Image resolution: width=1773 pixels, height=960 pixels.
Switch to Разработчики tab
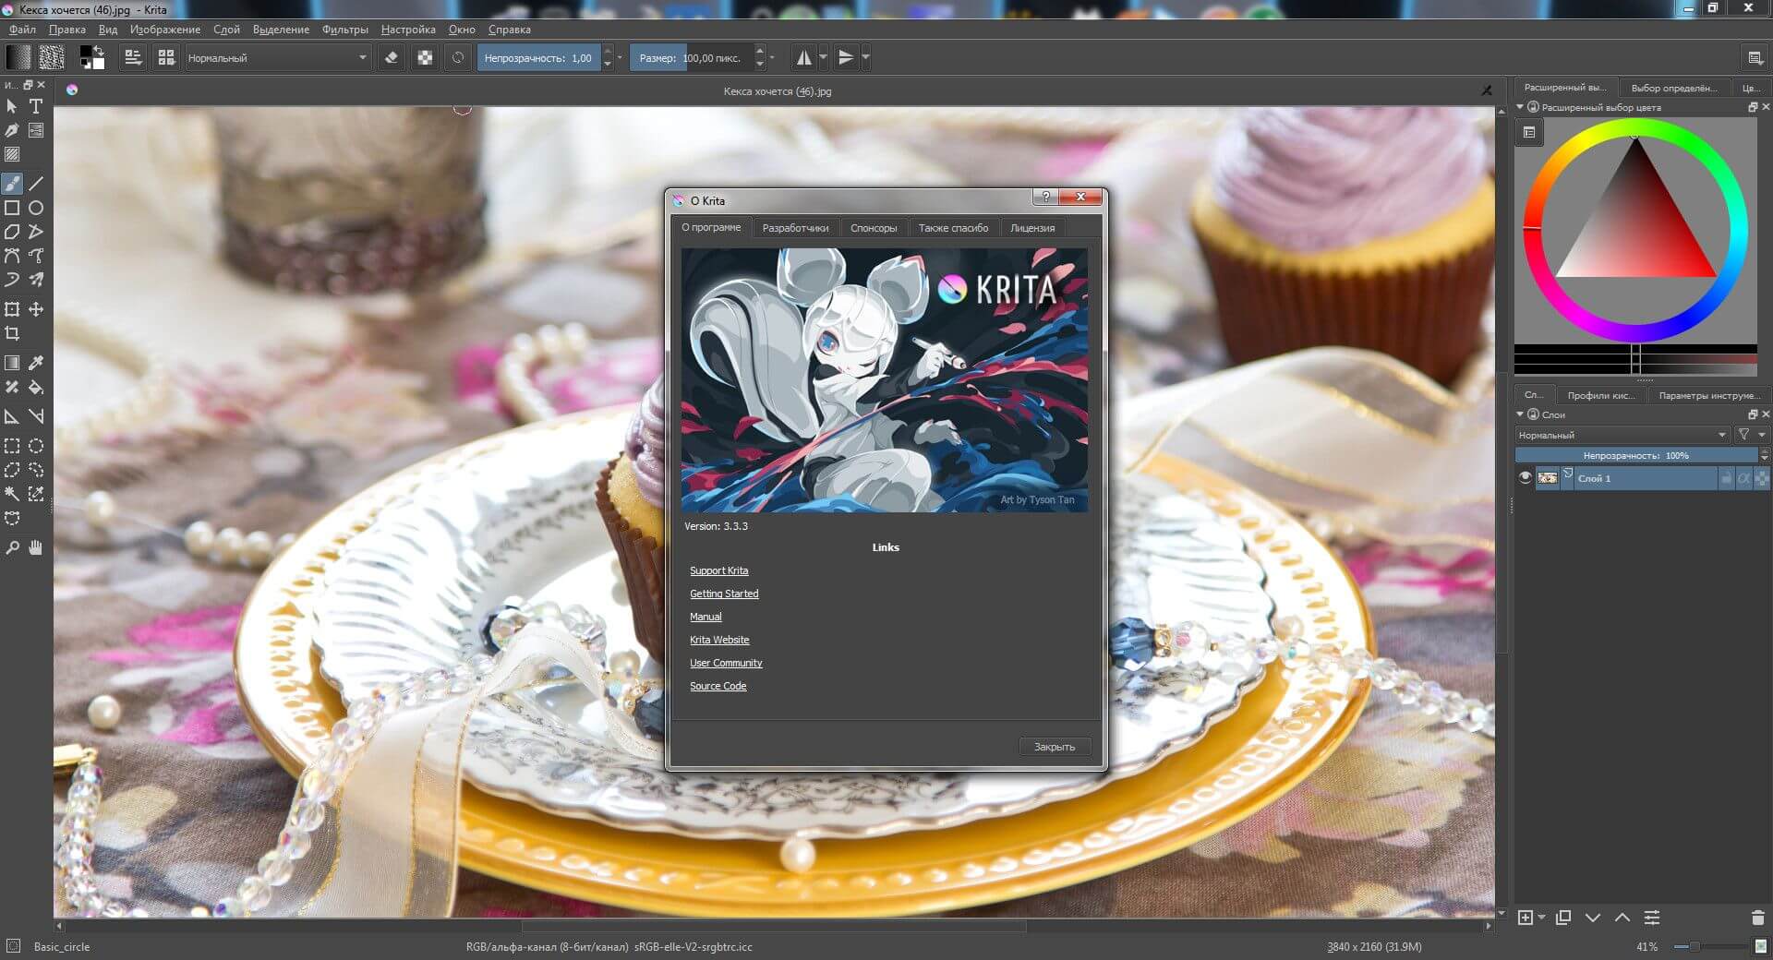[x=795, y=228]
